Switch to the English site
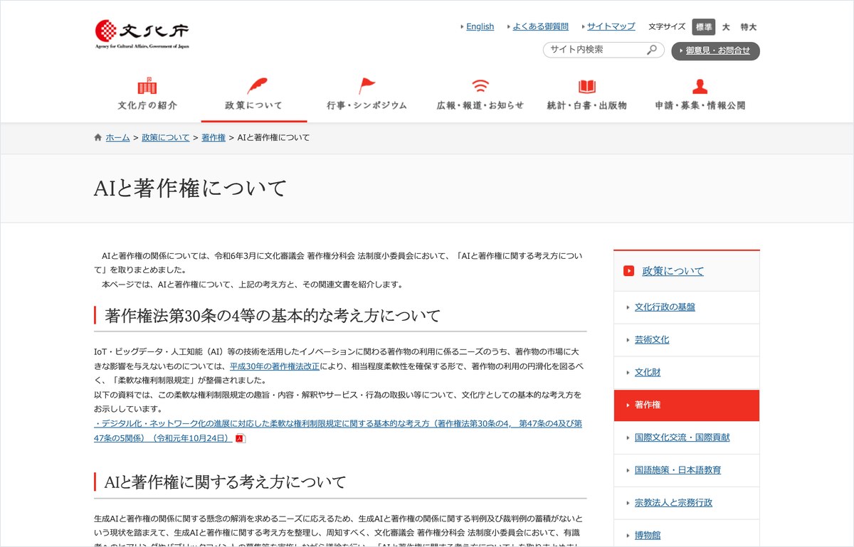854x547 pixels. point(480,26)
